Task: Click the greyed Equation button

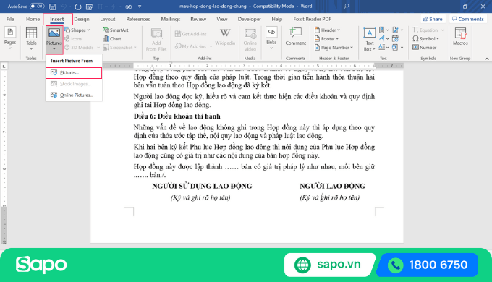Action: (x=428, y=30)
